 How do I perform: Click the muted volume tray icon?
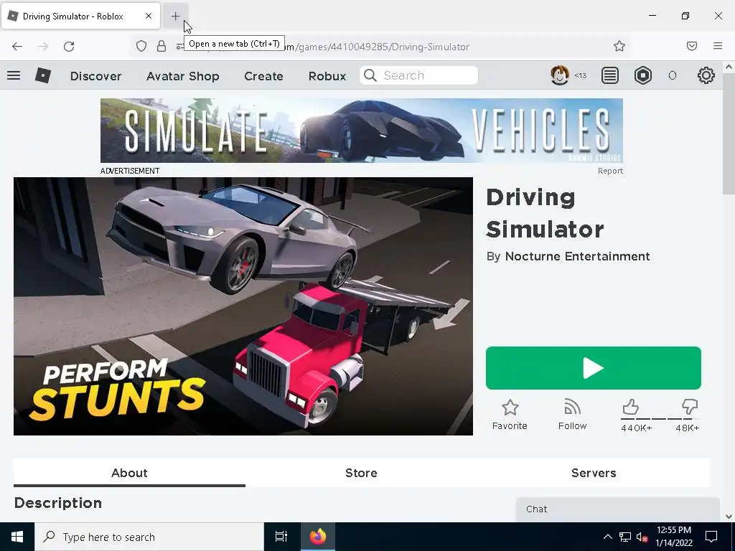[642, 537]
